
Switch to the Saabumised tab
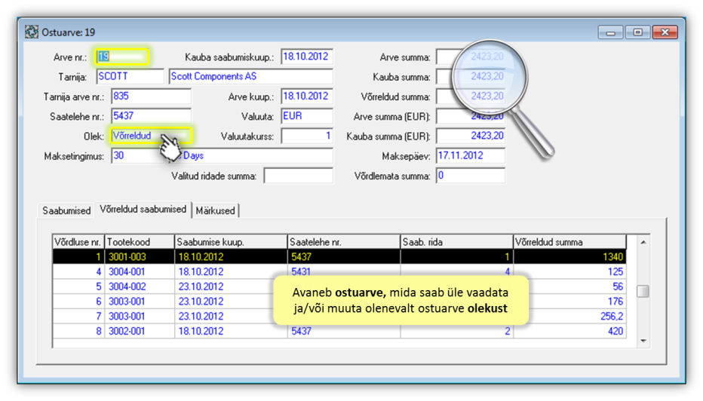pos(66,210)
